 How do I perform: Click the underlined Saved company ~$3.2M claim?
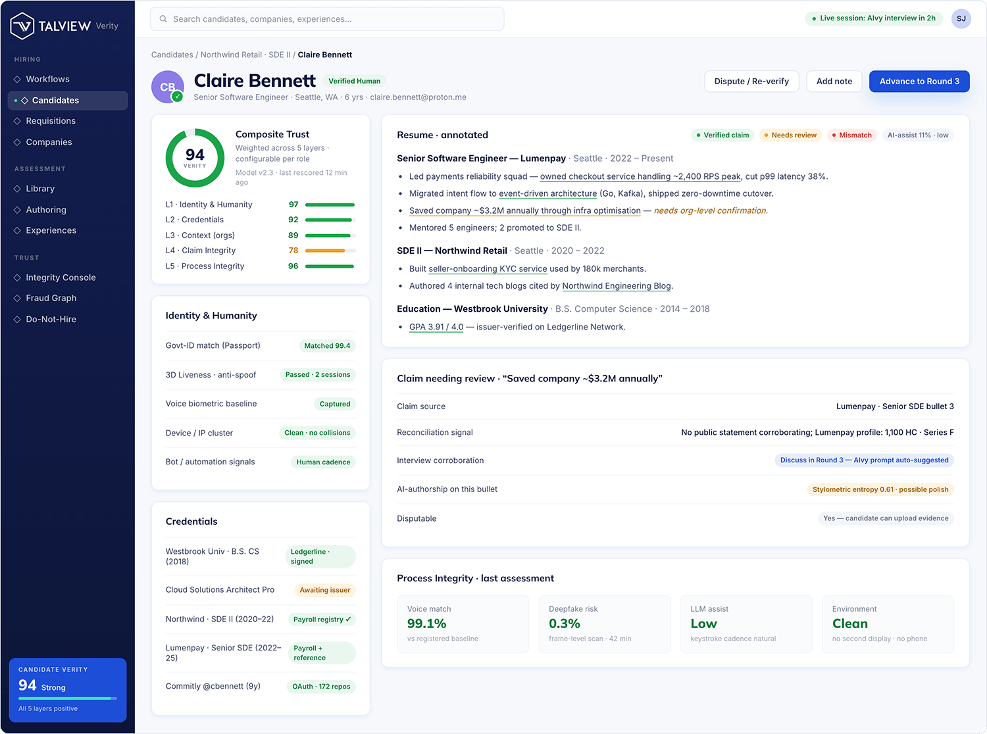[525, 211]
